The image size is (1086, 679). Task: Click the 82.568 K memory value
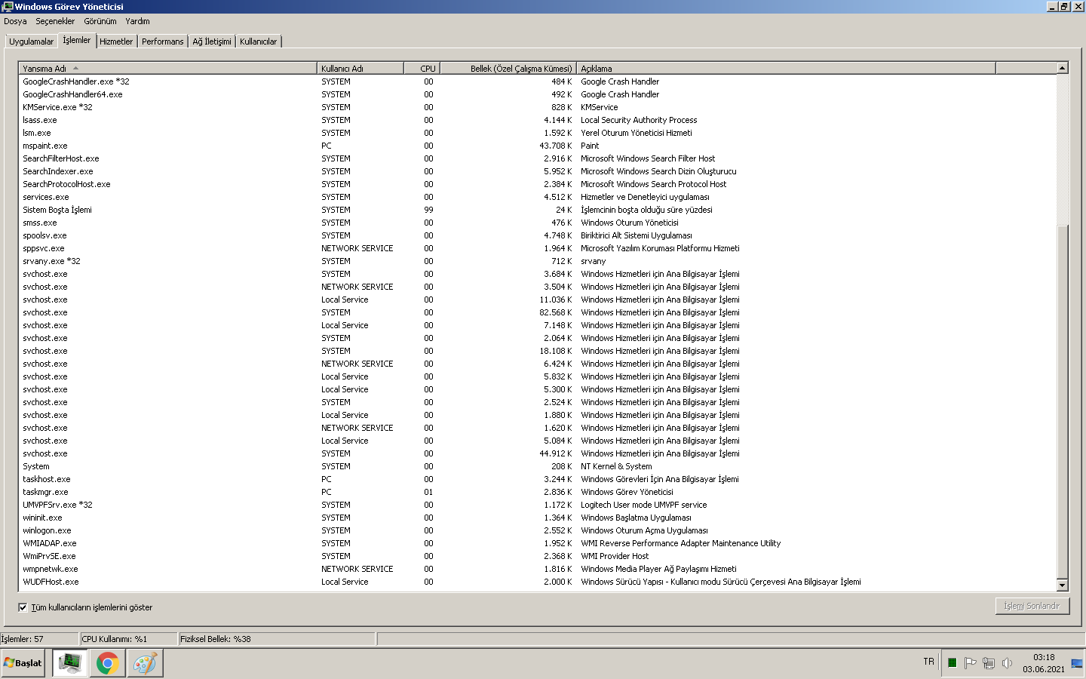click(x=555, y=312)
